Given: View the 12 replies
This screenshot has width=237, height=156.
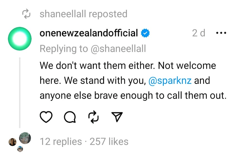Looking at the screenshot, I should tap(61, 141).
